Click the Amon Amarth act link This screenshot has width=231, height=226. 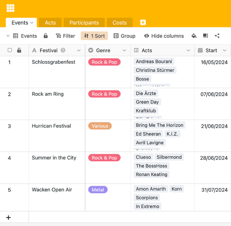click(151, 189)
